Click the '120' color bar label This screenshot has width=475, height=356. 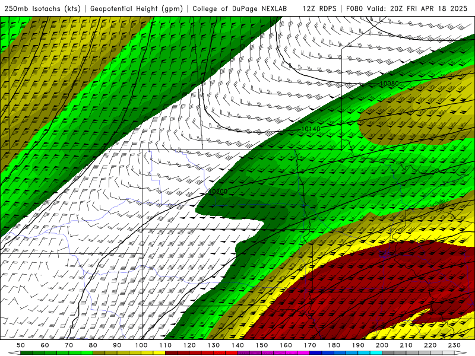pyautogui.click(x=189, y=345)
